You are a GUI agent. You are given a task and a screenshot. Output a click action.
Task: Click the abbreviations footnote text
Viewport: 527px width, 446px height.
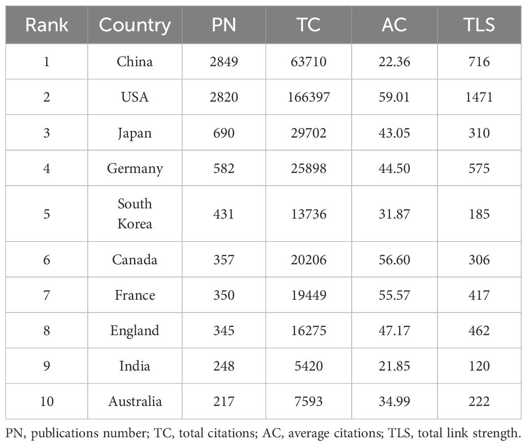pos(263,433)
